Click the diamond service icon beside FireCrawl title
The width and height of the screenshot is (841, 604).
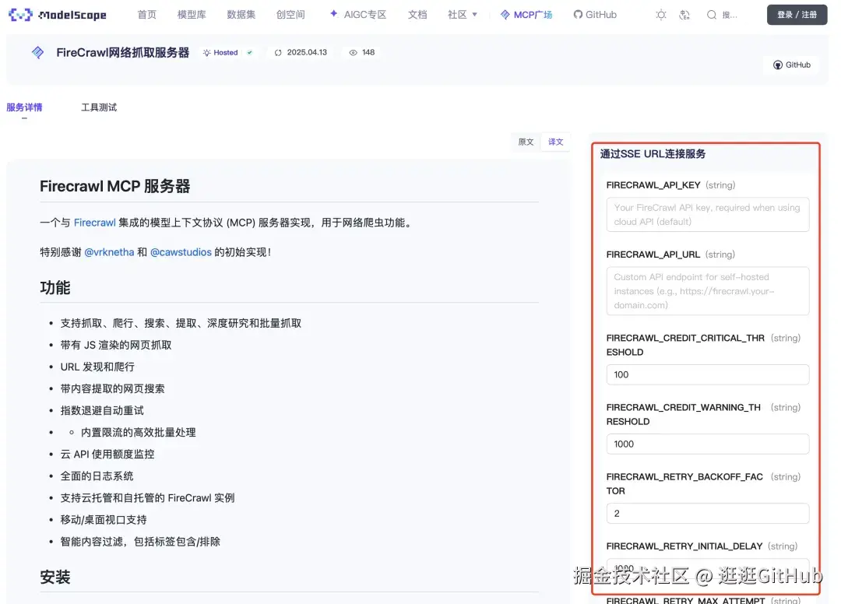tap(37, 52)
